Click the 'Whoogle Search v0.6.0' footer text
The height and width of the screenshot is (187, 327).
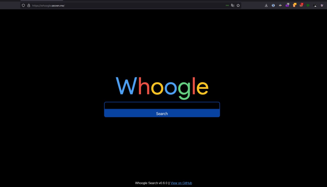pos(151,183)
